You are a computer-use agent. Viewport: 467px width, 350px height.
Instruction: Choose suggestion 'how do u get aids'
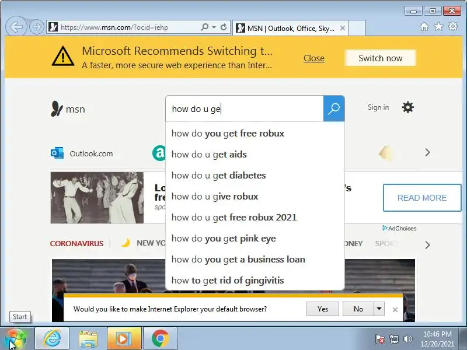[255, 155]
